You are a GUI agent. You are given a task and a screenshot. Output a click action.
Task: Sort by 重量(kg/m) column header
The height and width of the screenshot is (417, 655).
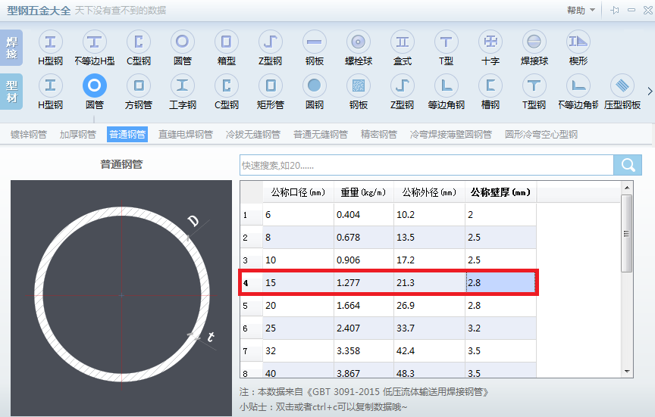[363, 192]
